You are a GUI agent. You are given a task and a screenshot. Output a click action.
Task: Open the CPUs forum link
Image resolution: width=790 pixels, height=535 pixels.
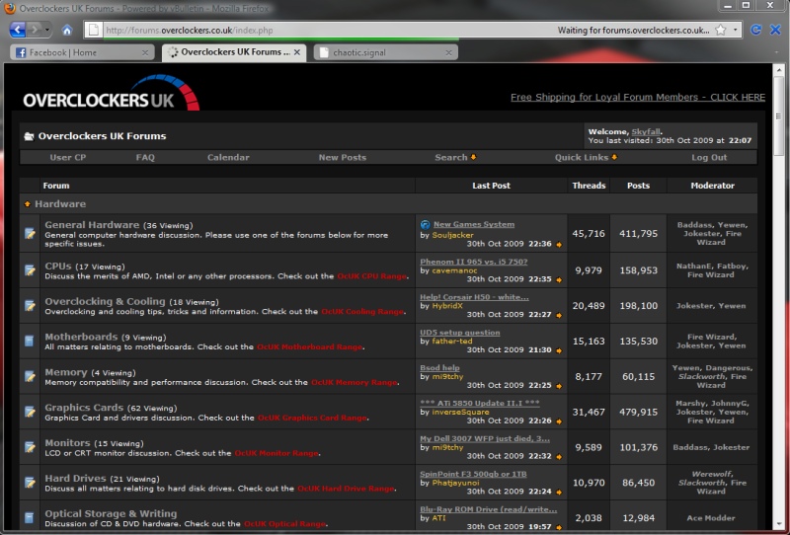[58, 266]
